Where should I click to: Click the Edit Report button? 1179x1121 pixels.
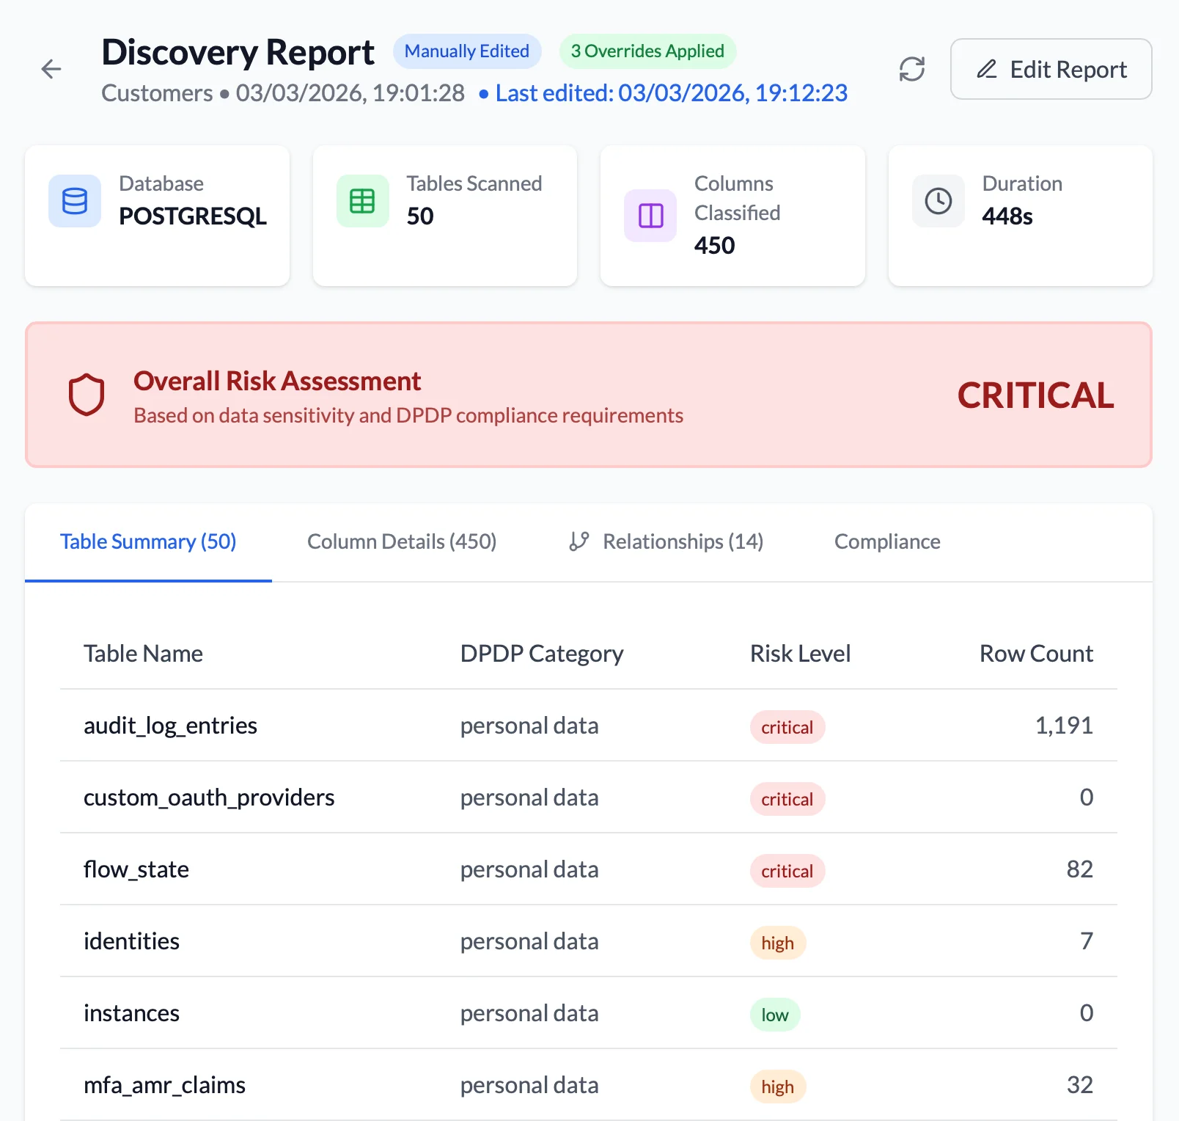[x=1050, y=69]
